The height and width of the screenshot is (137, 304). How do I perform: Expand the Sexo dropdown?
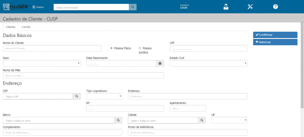click(x=42, y=63)
